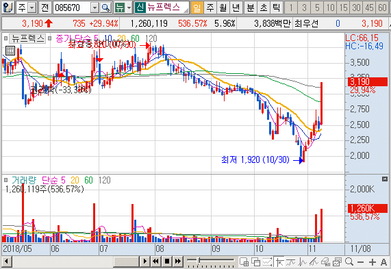The height and width of the screenshot is (269, 391).
Task: Click the horizontal scrollbar thumb
Action: pos(126,261)
